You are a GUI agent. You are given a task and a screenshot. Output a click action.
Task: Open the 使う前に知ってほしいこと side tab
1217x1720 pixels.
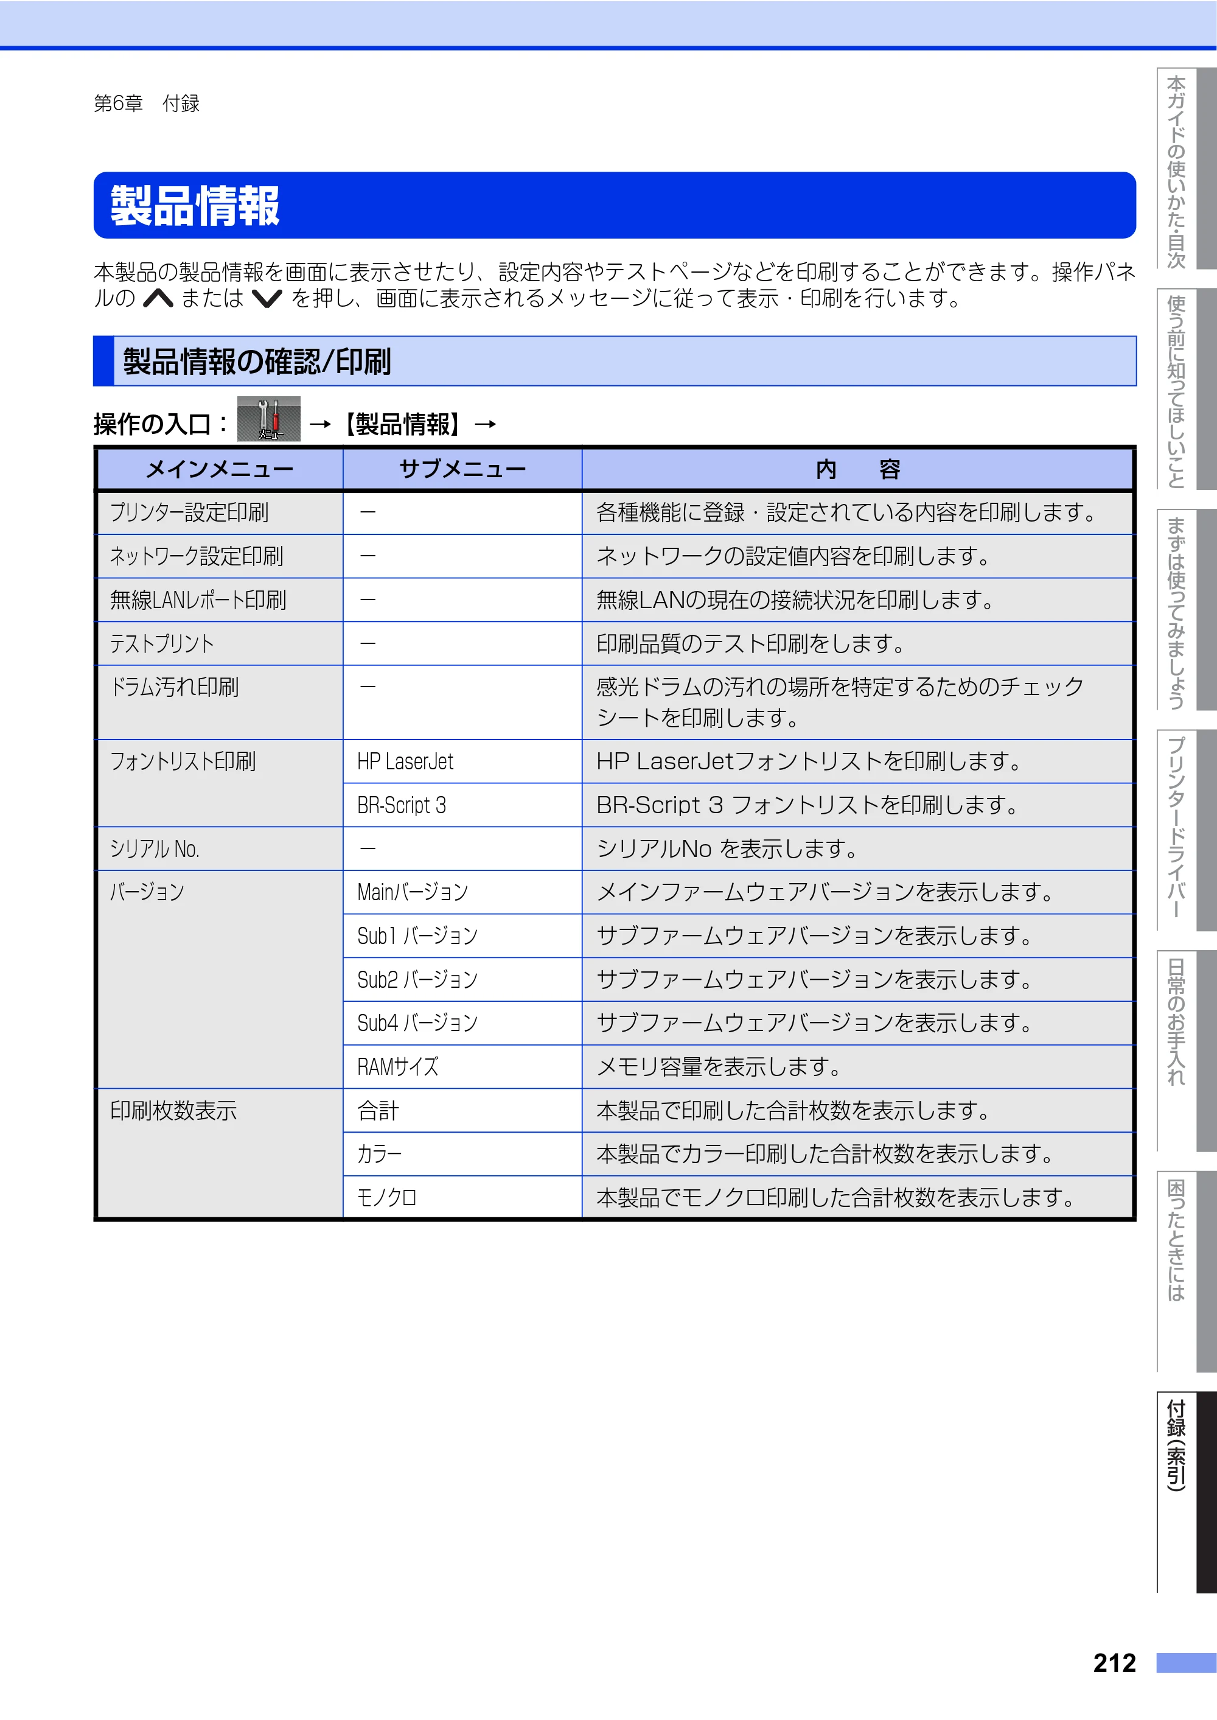point(1185,389)
